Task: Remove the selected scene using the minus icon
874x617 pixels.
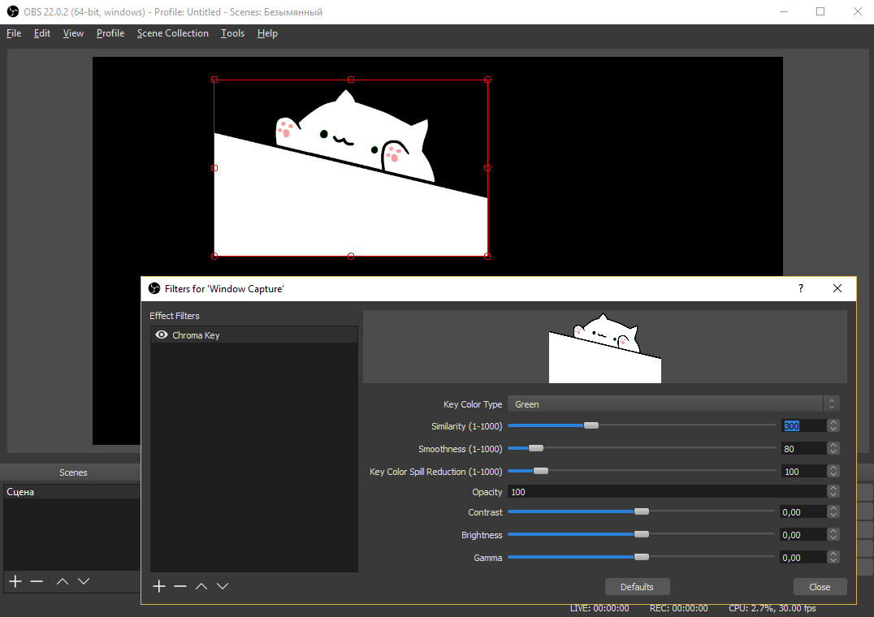Action: (37, 581)
